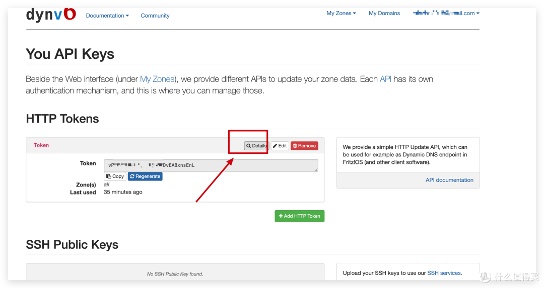The image size is (544, 288).
Task: Select the HTTP Tokens heading
Action: pos(62,119)
